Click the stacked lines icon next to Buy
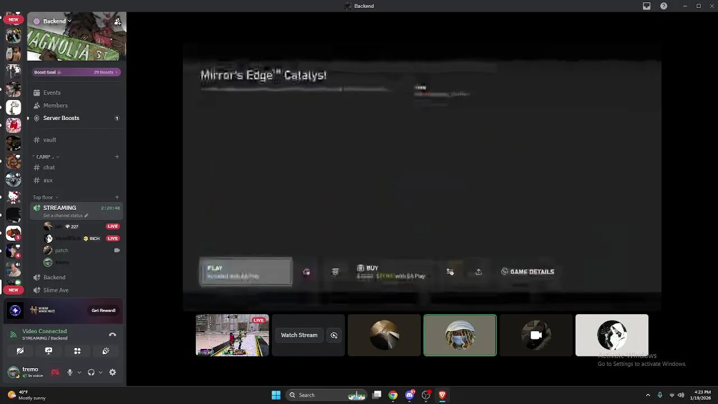This screenshot has height=404, width=718. 335,272
